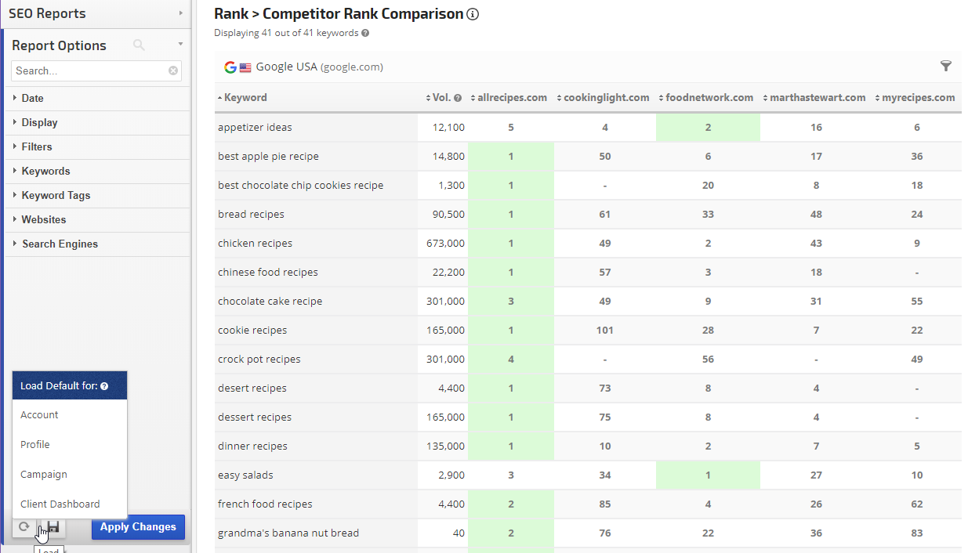Image resolution: width=968 pixels, height=553 pixels.
Task: Select Campaign from the Load Default menu
Action: pos(44,474)
